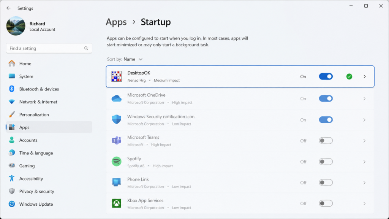The height and width of the screenshot is (219, 389).
Task: Open Time & language settings
Action: pyautogui.click(x=49, y=153)
